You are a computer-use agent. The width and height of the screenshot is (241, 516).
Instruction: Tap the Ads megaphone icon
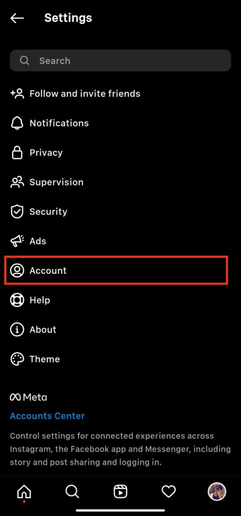pyautogui.click(x=17, y=241)
